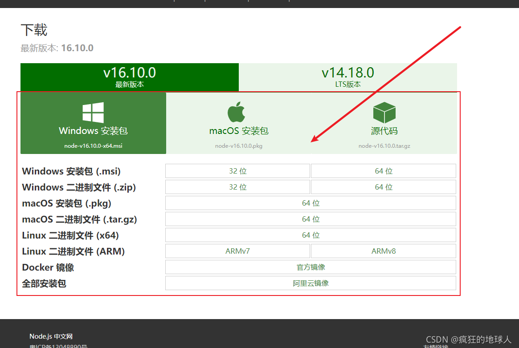519x348 pixels.
Task: Select 32-bit Windows binary (.zip)
Action: pyautogui.click(x=237, y=187)
